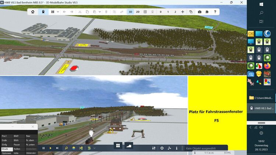The width and height of the screenshot is (276, 155).
Task: Open the sliders adjustment icon
Action: (154, 148)
